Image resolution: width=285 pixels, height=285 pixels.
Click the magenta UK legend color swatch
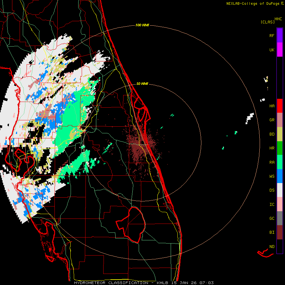(x=280, y=50)
